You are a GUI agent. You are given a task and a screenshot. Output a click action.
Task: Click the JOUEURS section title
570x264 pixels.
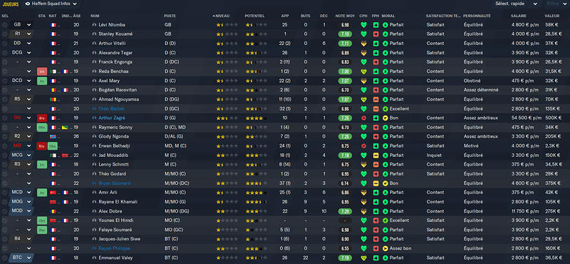tap(11, 4)
